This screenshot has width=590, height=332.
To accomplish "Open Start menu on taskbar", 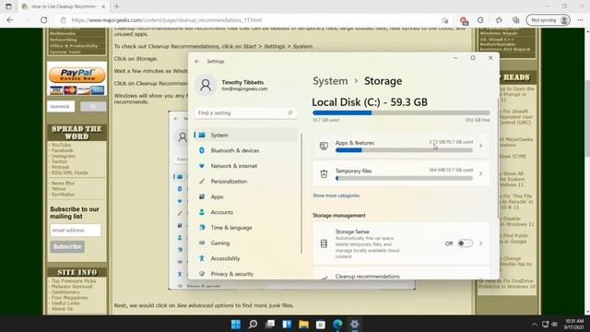I will coord(236,324).
